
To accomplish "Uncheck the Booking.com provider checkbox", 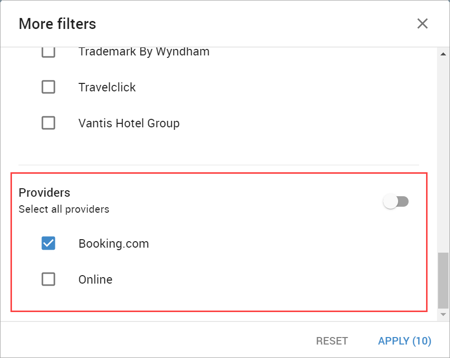I will coord(48,243).
